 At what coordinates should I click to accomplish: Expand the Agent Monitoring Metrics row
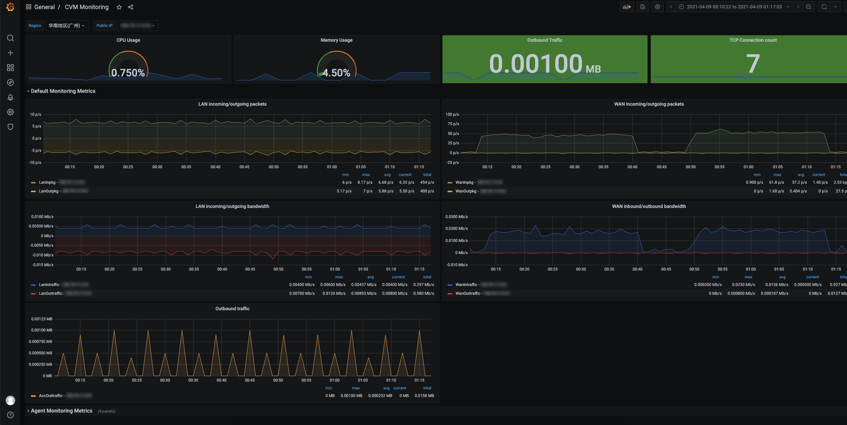pos(61,411)
